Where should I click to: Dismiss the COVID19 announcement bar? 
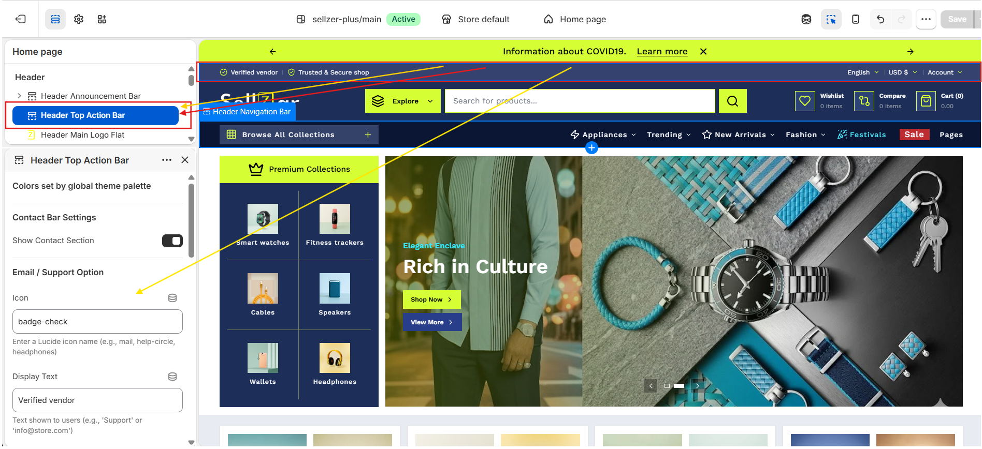pos(703,51)
